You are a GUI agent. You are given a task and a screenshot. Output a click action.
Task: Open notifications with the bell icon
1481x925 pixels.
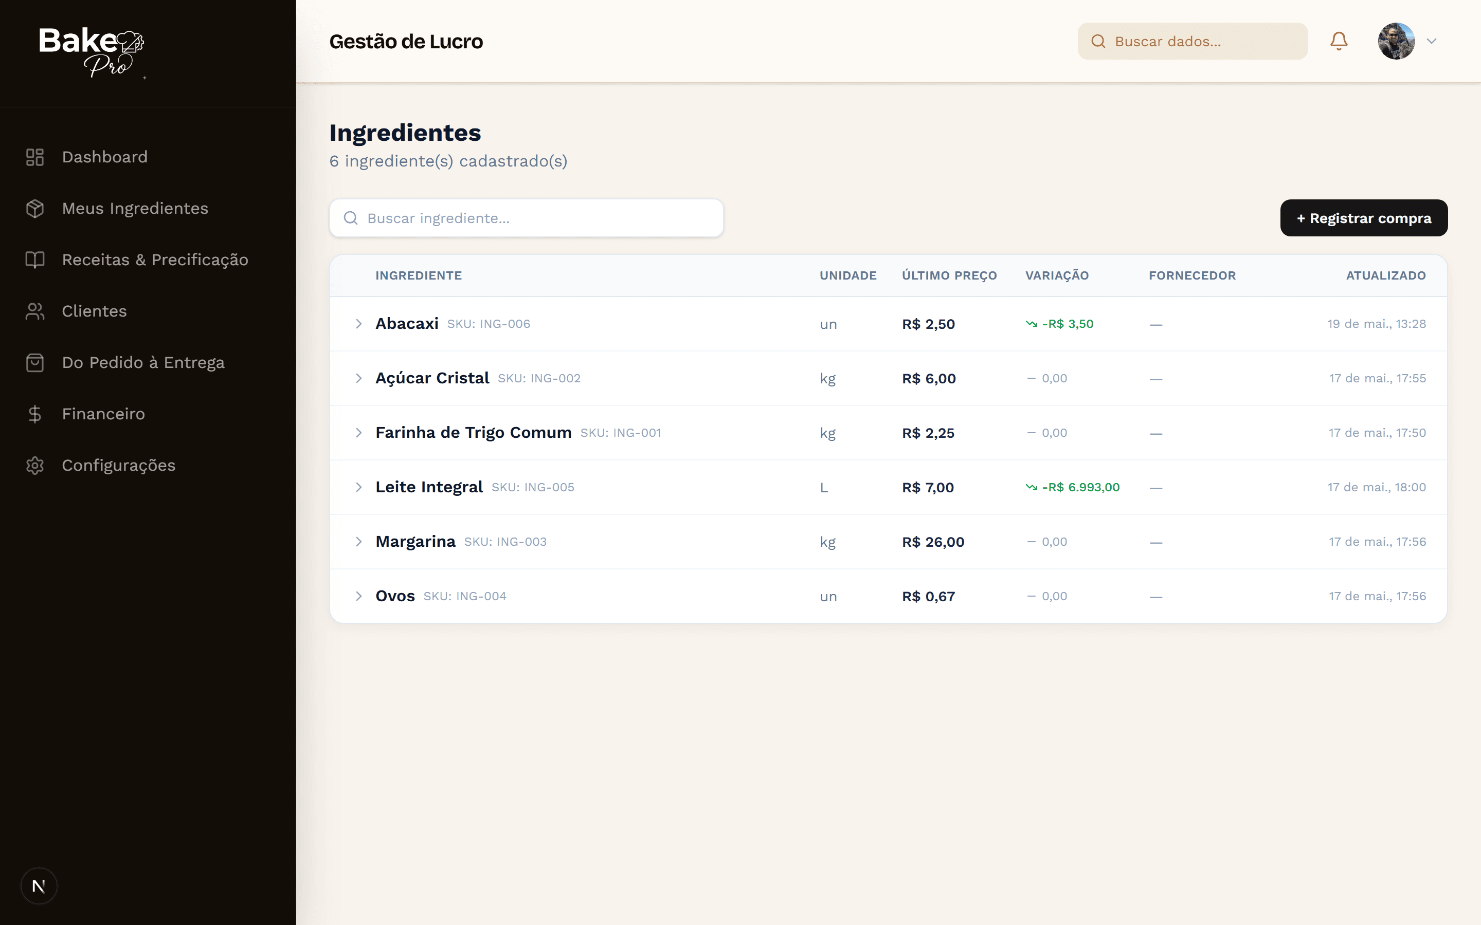1339,41
